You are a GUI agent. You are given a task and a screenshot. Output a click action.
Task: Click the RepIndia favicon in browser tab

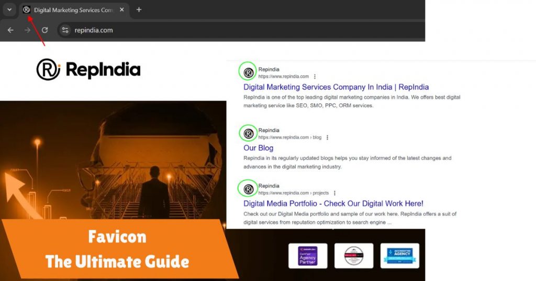pyautogui.click(x=27, y=9)
